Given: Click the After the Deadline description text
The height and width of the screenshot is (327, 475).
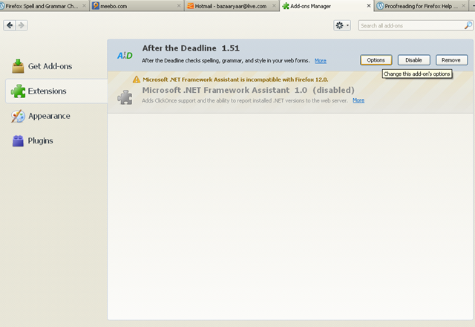Looking at the screenshot, I should click(x=226, y=61).
